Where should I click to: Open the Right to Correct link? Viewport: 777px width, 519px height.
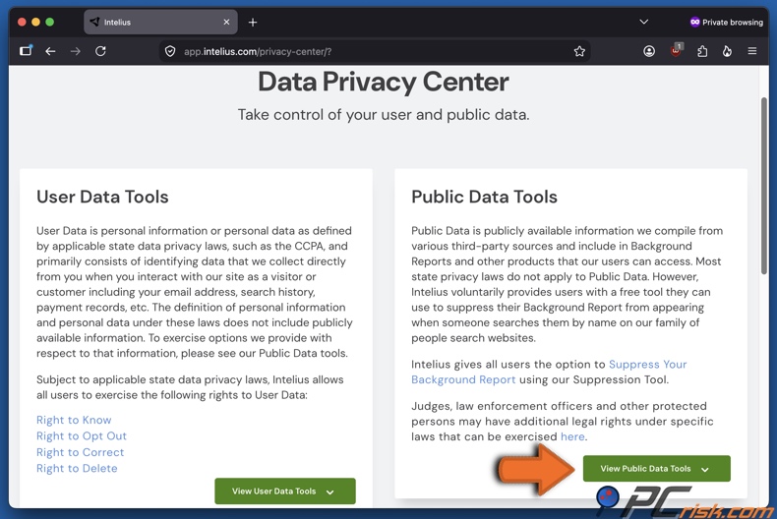tap(81, 452)
